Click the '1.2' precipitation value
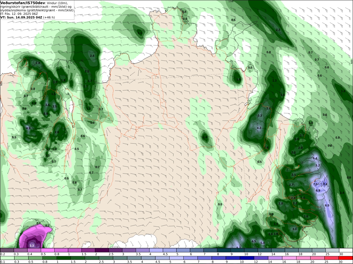 pos(343,91)
